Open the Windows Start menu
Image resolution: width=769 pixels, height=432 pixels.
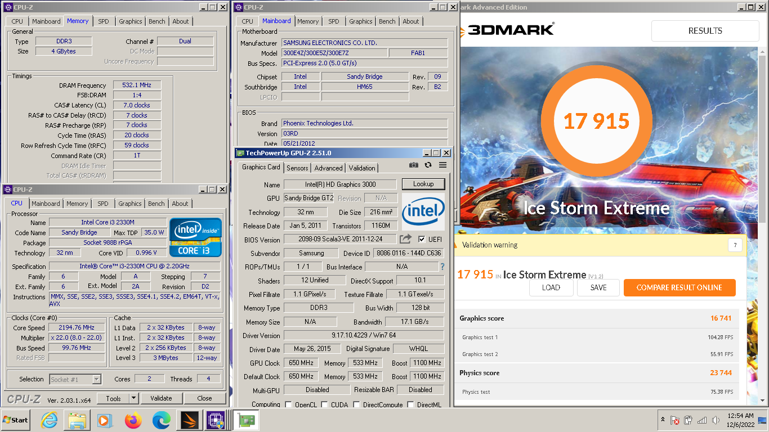(x=15, y=420)
